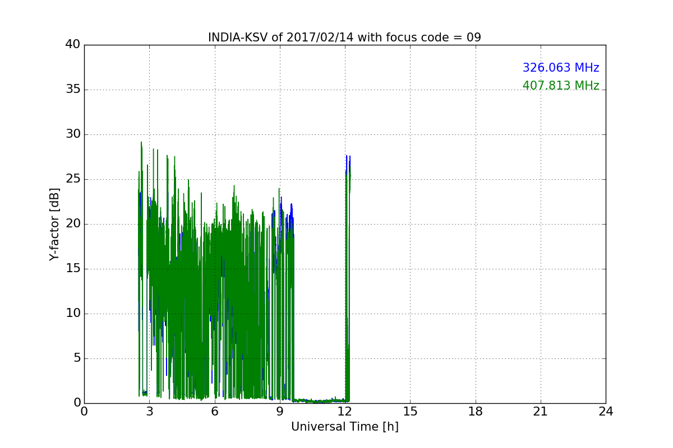Click the x-axis tick label 3
Viewport: 673px width, 448px height.
click(x=149, y=412)
